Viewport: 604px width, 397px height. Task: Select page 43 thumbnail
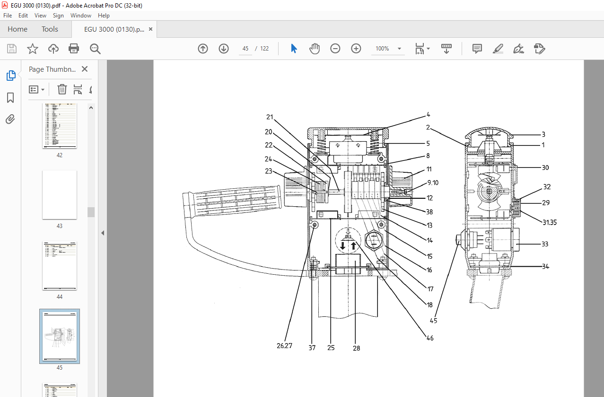(60, 194)
